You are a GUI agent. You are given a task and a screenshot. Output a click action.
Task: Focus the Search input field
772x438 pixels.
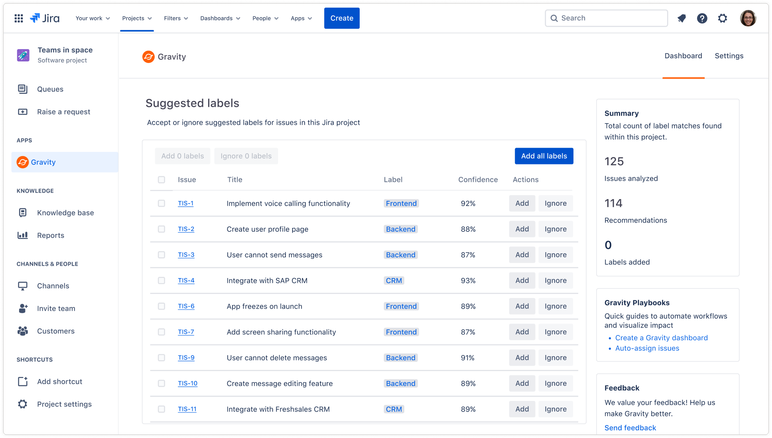point(606,18)
